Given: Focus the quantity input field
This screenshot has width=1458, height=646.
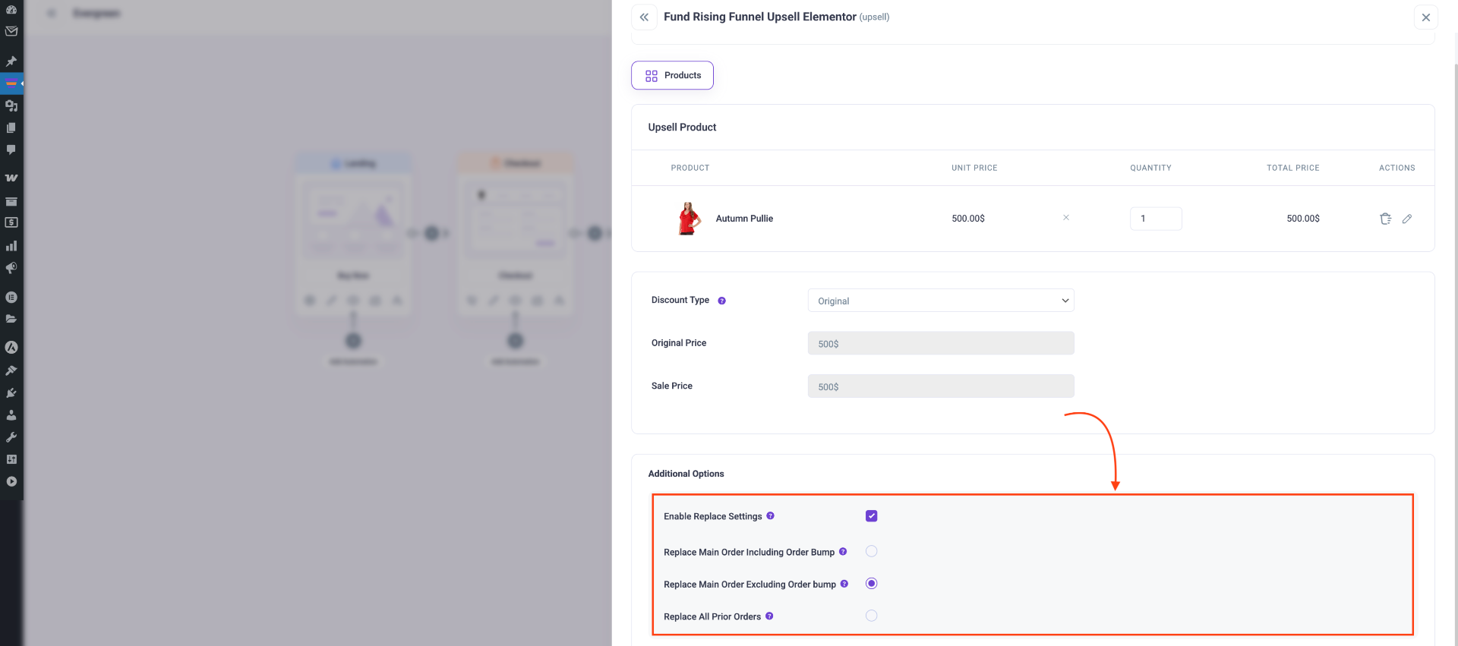Looking at the screenshot, I should [x=1156, y=219].
